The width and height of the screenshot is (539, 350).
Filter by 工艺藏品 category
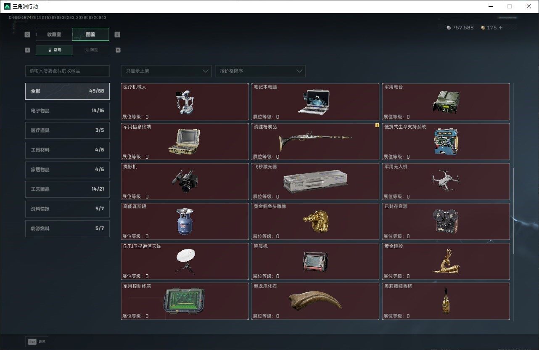tap(67, 189)
